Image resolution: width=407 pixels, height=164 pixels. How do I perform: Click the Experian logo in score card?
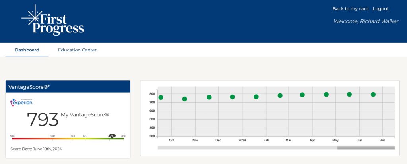[22, 102]
